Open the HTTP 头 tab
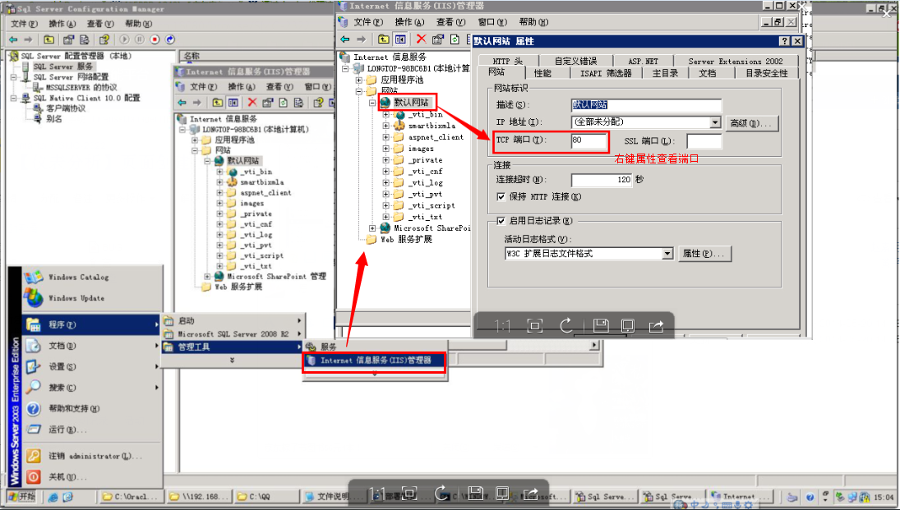900x510 pixels. click(507, 61)
